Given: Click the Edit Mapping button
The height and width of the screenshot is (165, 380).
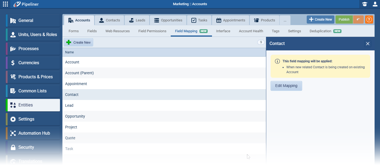Looking at the screenshot, I should coord(286,86).
